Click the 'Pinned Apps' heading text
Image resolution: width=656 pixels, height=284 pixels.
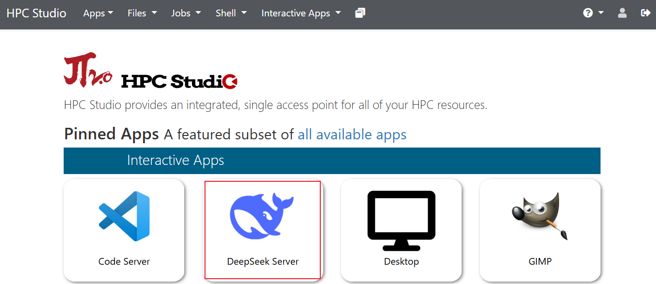(x=111, y=134)
